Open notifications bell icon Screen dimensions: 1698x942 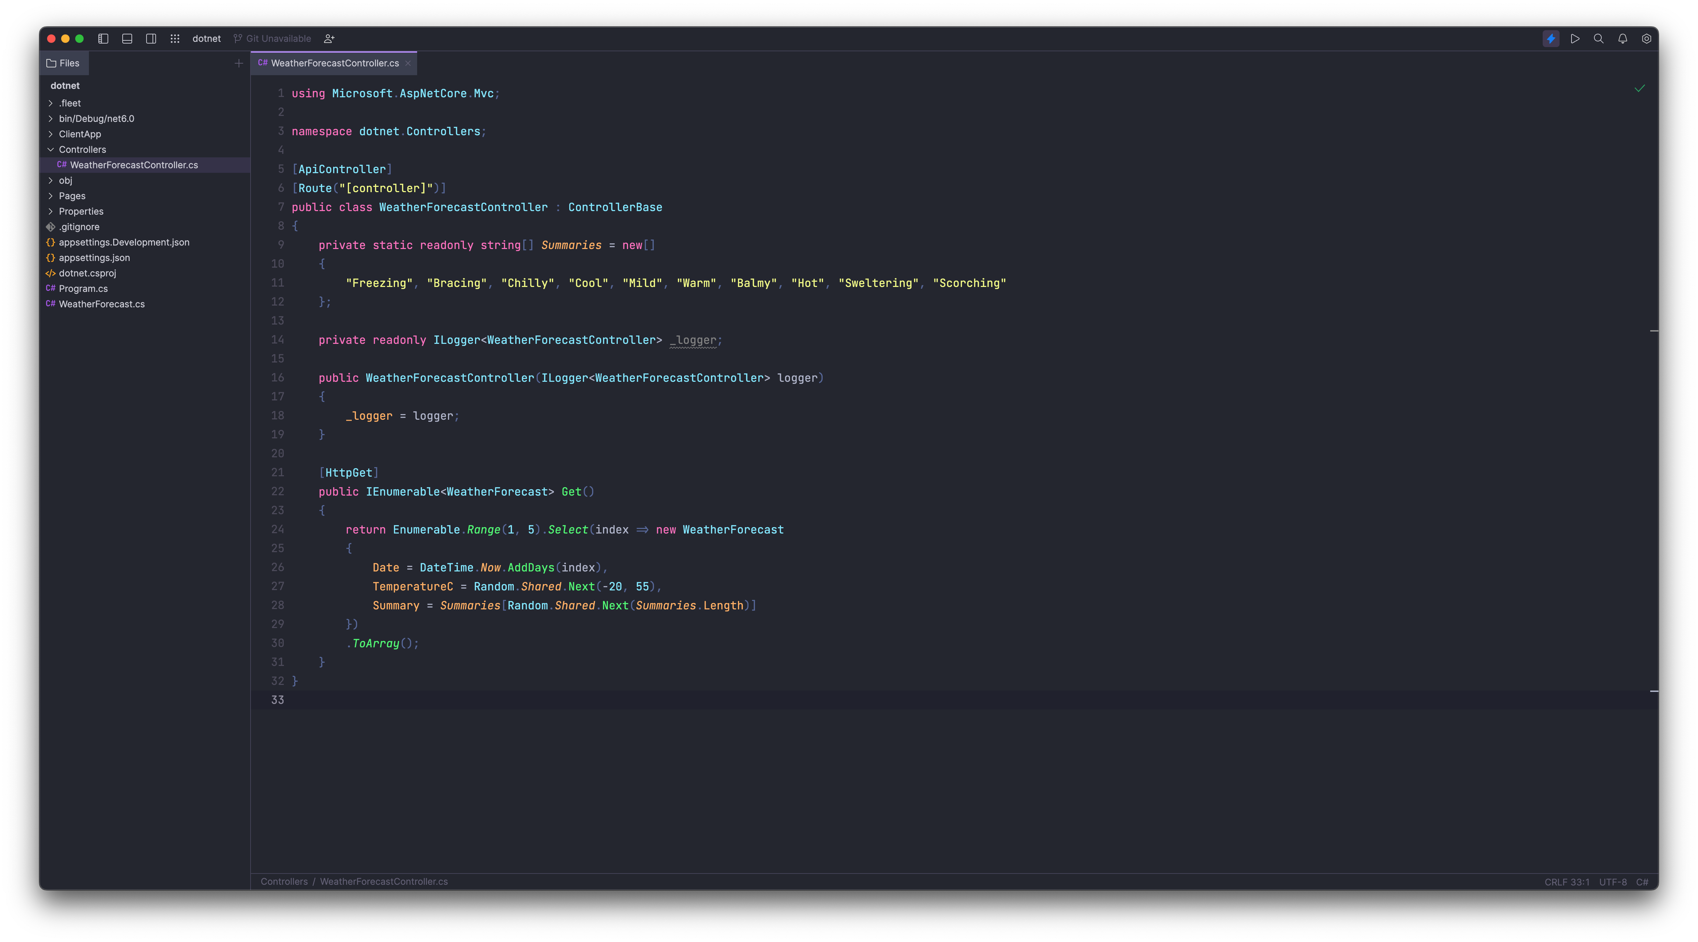1622,39
